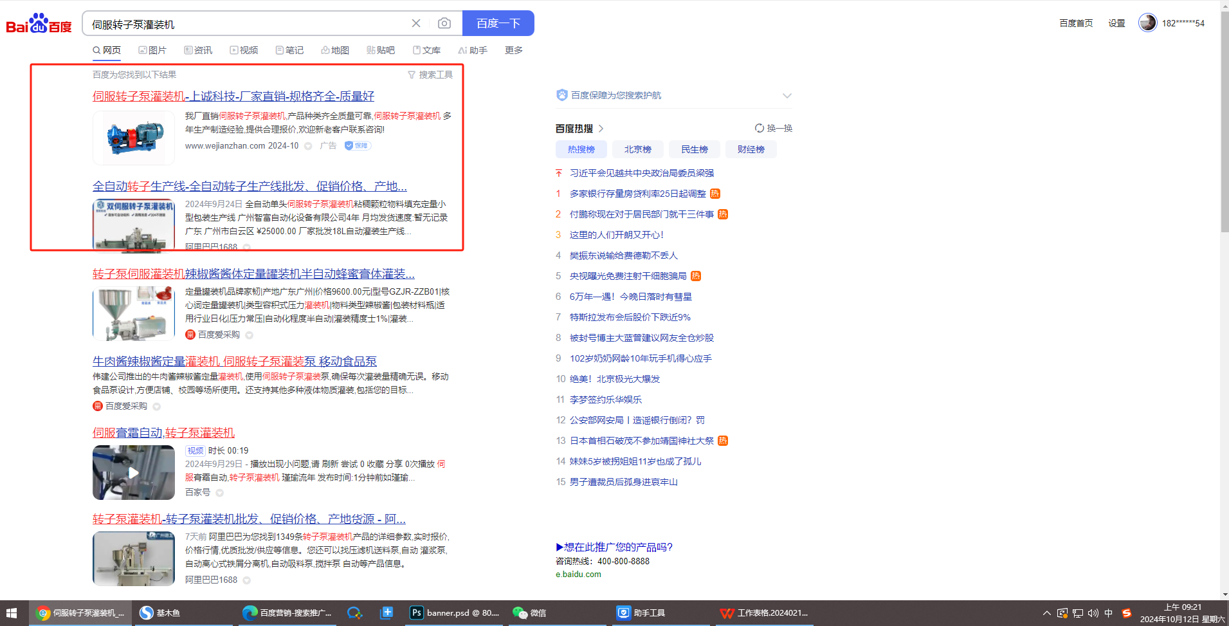
Task: Open WeChat from the taskbar
Action: click(x=530, y=612)
